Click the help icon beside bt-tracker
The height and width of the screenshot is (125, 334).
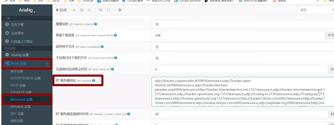click(x=94, y=80)
